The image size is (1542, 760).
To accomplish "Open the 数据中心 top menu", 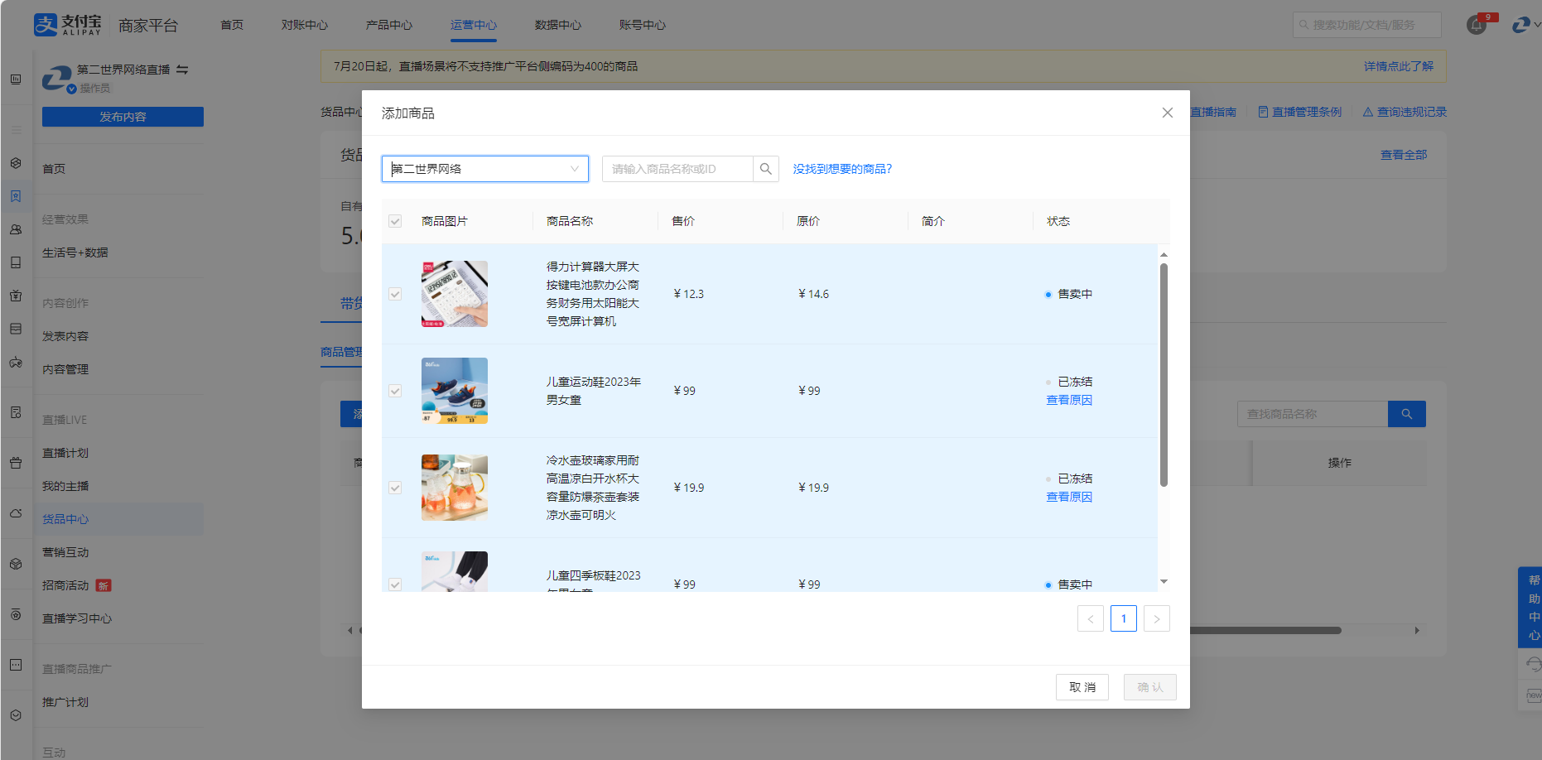I will [x=557, y=25].
